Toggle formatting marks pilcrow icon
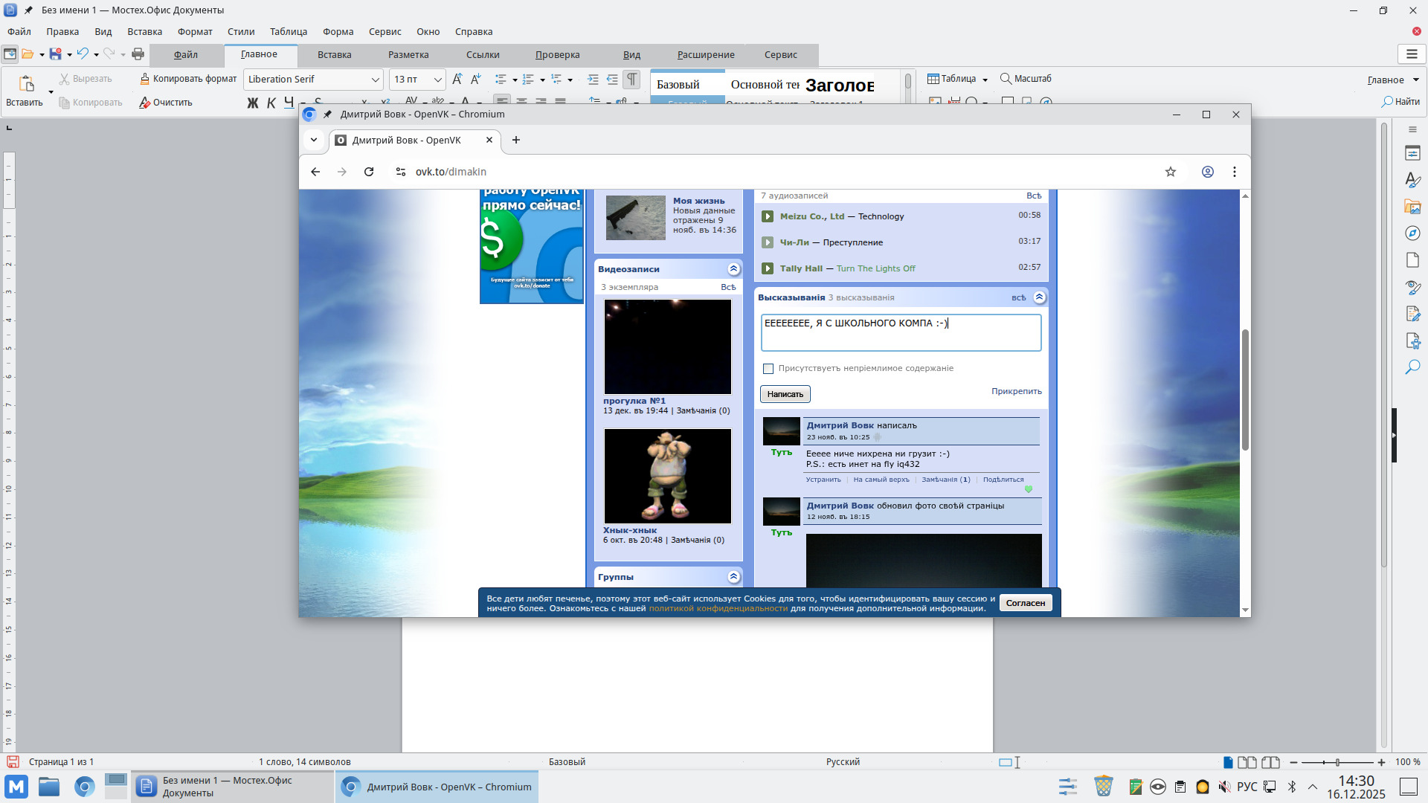Image resolution: width=1428 pixels, height=803 pixels. point(631,79)
